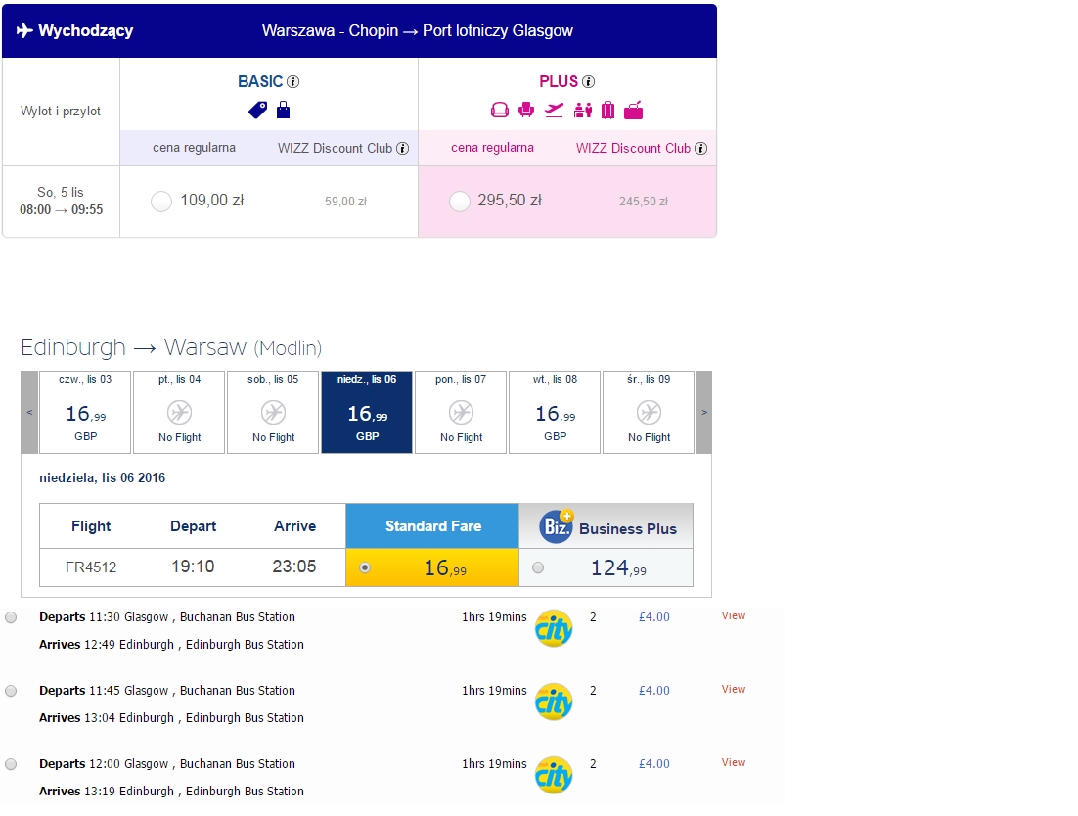The width and height of the screenshot is (1078, 816).
Task: Click Citylink logo on the 11:30 departure
Action: (554, 628)
